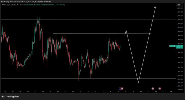Open the USD currency selector on price axis
This screenshot has height=100, width=185.
click(180, 5)
